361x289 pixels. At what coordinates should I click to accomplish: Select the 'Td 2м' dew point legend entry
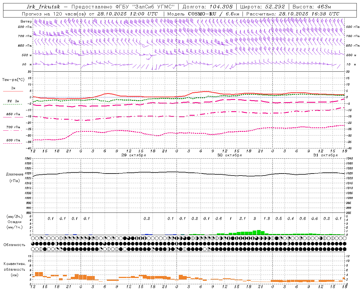coord(13,101)
